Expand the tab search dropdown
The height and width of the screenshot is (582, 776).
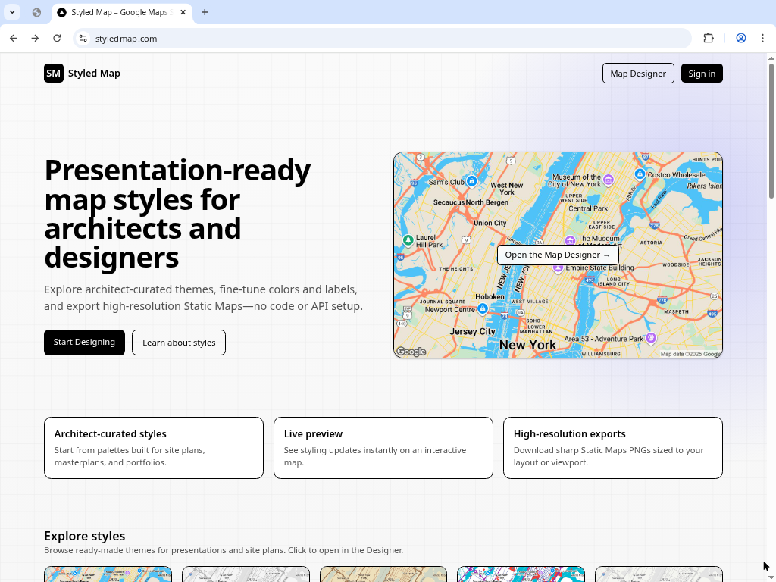point(12,12)
